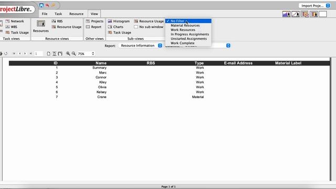Show the Histogram sub-view
Image resolution: width=336 pixels, height=189 pixels.
(x=119, y=21)
